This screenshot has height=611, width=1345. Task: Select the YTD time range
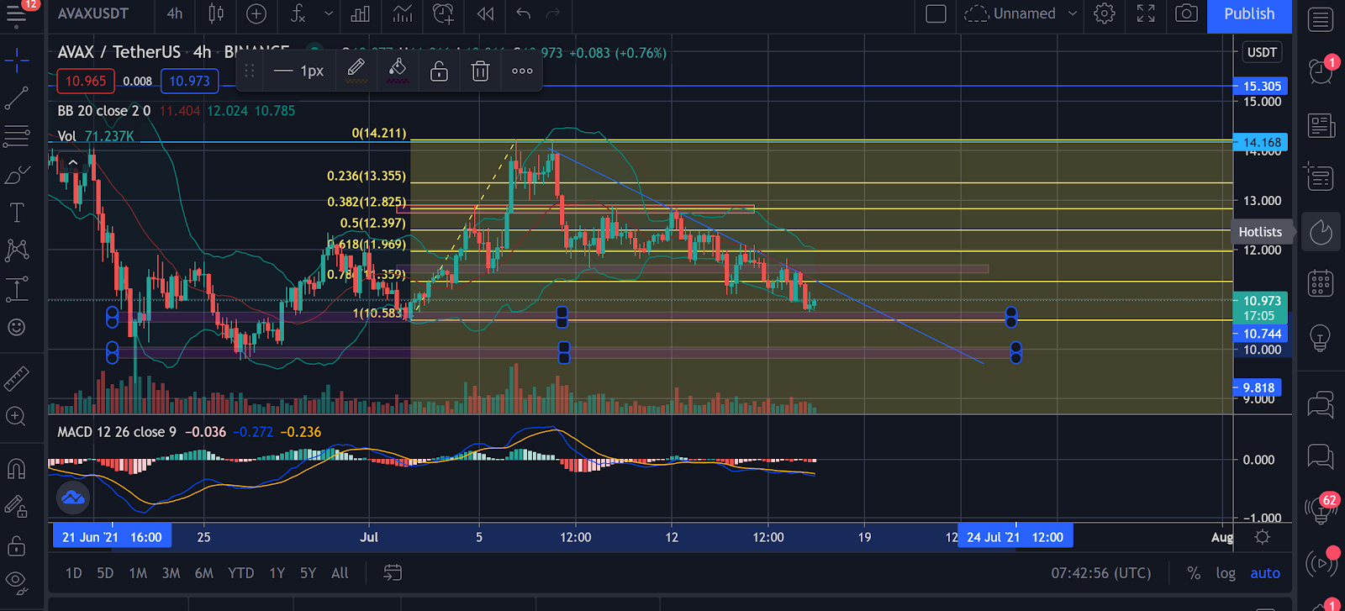coord(240,573)
